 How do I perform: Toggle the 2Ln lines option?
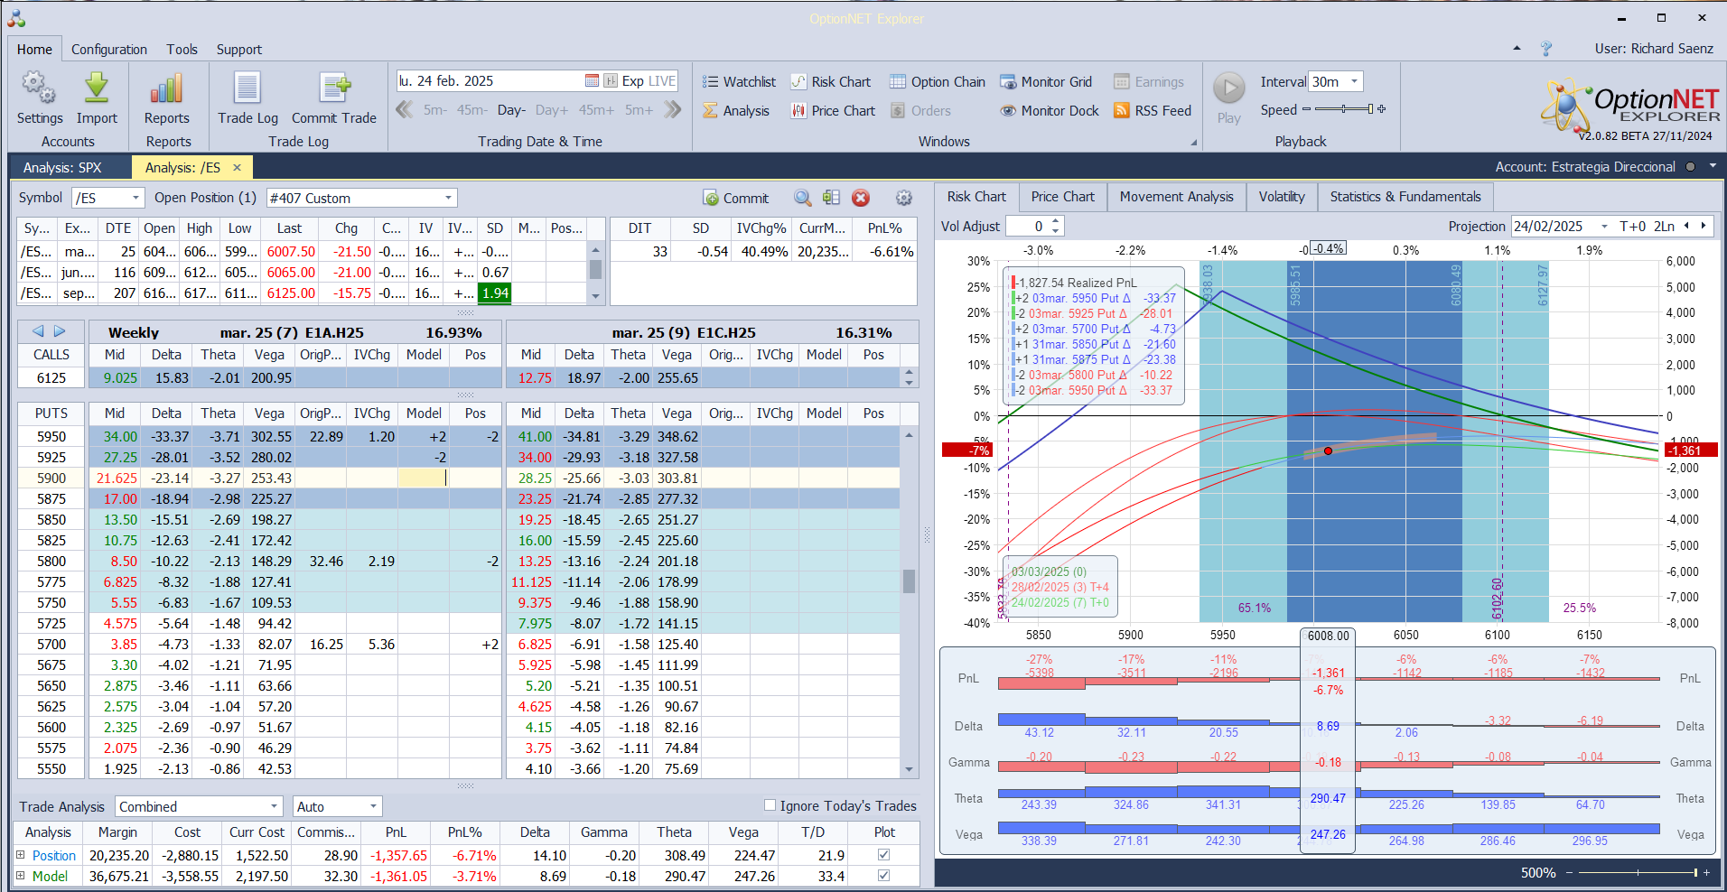tap(1664, 227)
